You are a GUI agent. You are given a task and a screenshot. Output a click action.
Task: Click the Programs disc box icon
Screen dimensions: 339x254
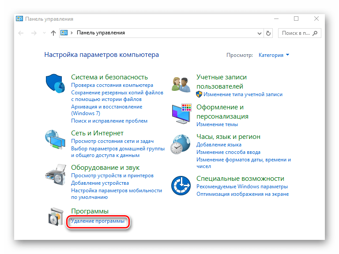56,217
